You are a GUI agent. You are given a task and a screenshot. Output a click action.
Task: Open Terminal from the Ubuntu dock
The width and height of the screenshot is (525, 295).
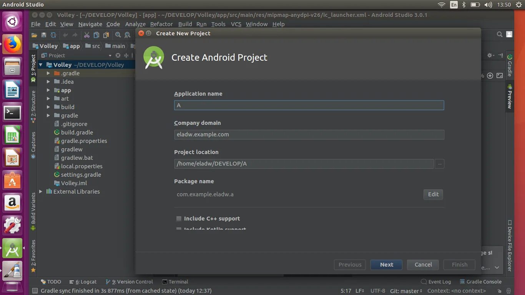pos(12,113)
